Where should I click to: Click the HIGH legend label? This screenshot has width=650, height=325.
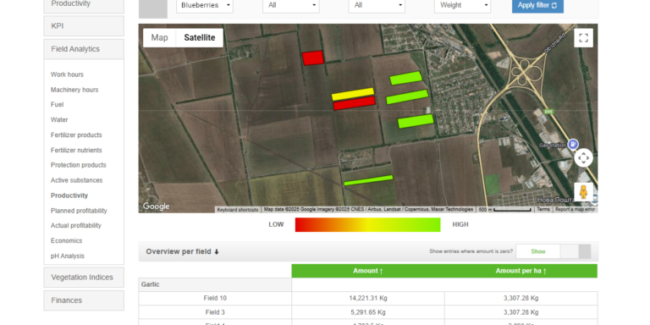tap(460, 224)
